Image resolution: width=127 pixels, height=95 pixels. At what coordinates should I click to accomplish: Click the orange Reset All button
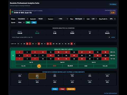tap(71, 89)
